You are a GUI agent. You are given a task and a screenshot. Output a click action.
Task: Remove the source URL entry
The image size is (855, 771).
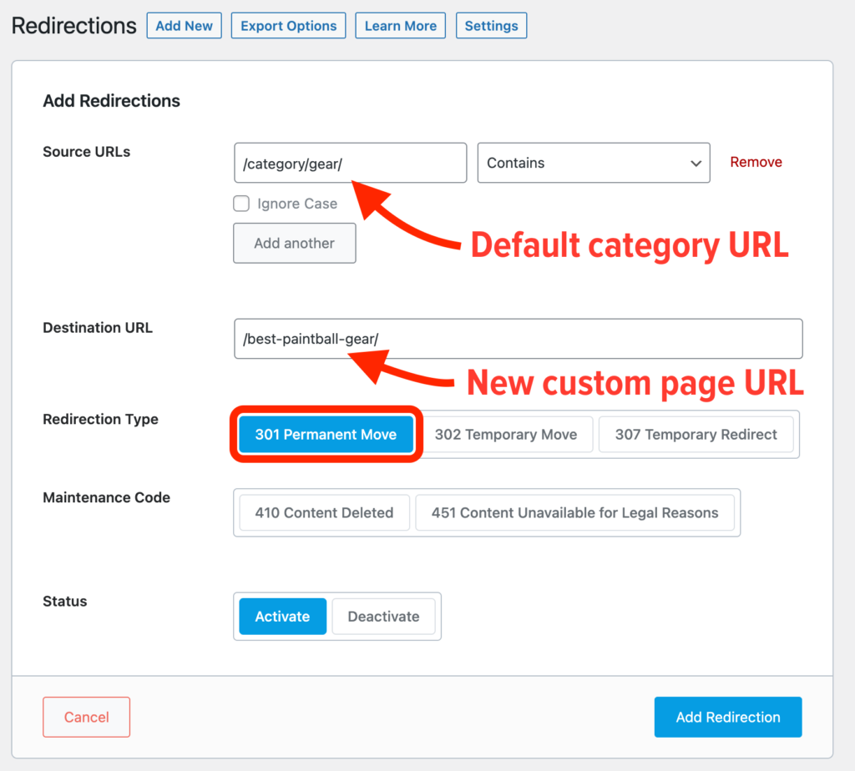click(x=756, y=162)
